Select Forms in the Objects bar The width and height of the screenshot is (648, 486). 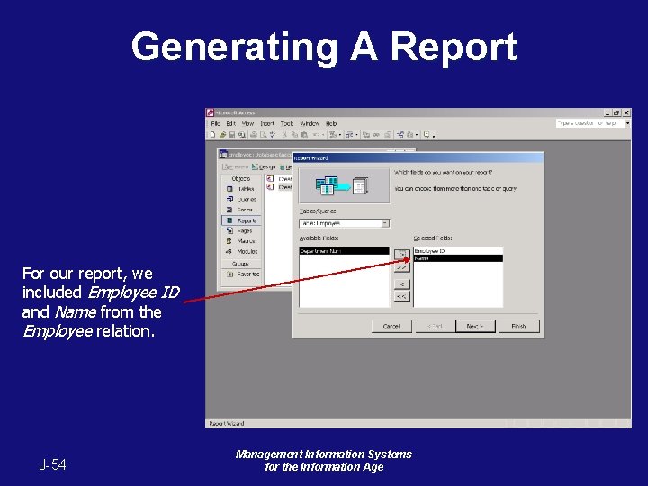[242, 210]
